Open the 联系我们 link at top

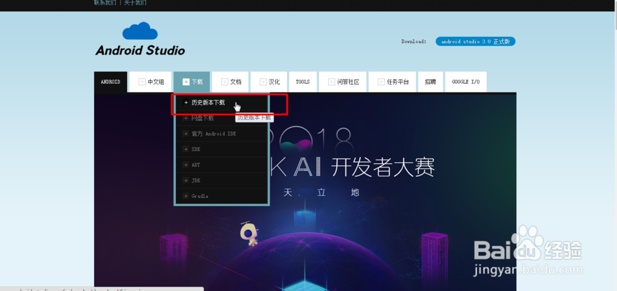coord(105,2)
